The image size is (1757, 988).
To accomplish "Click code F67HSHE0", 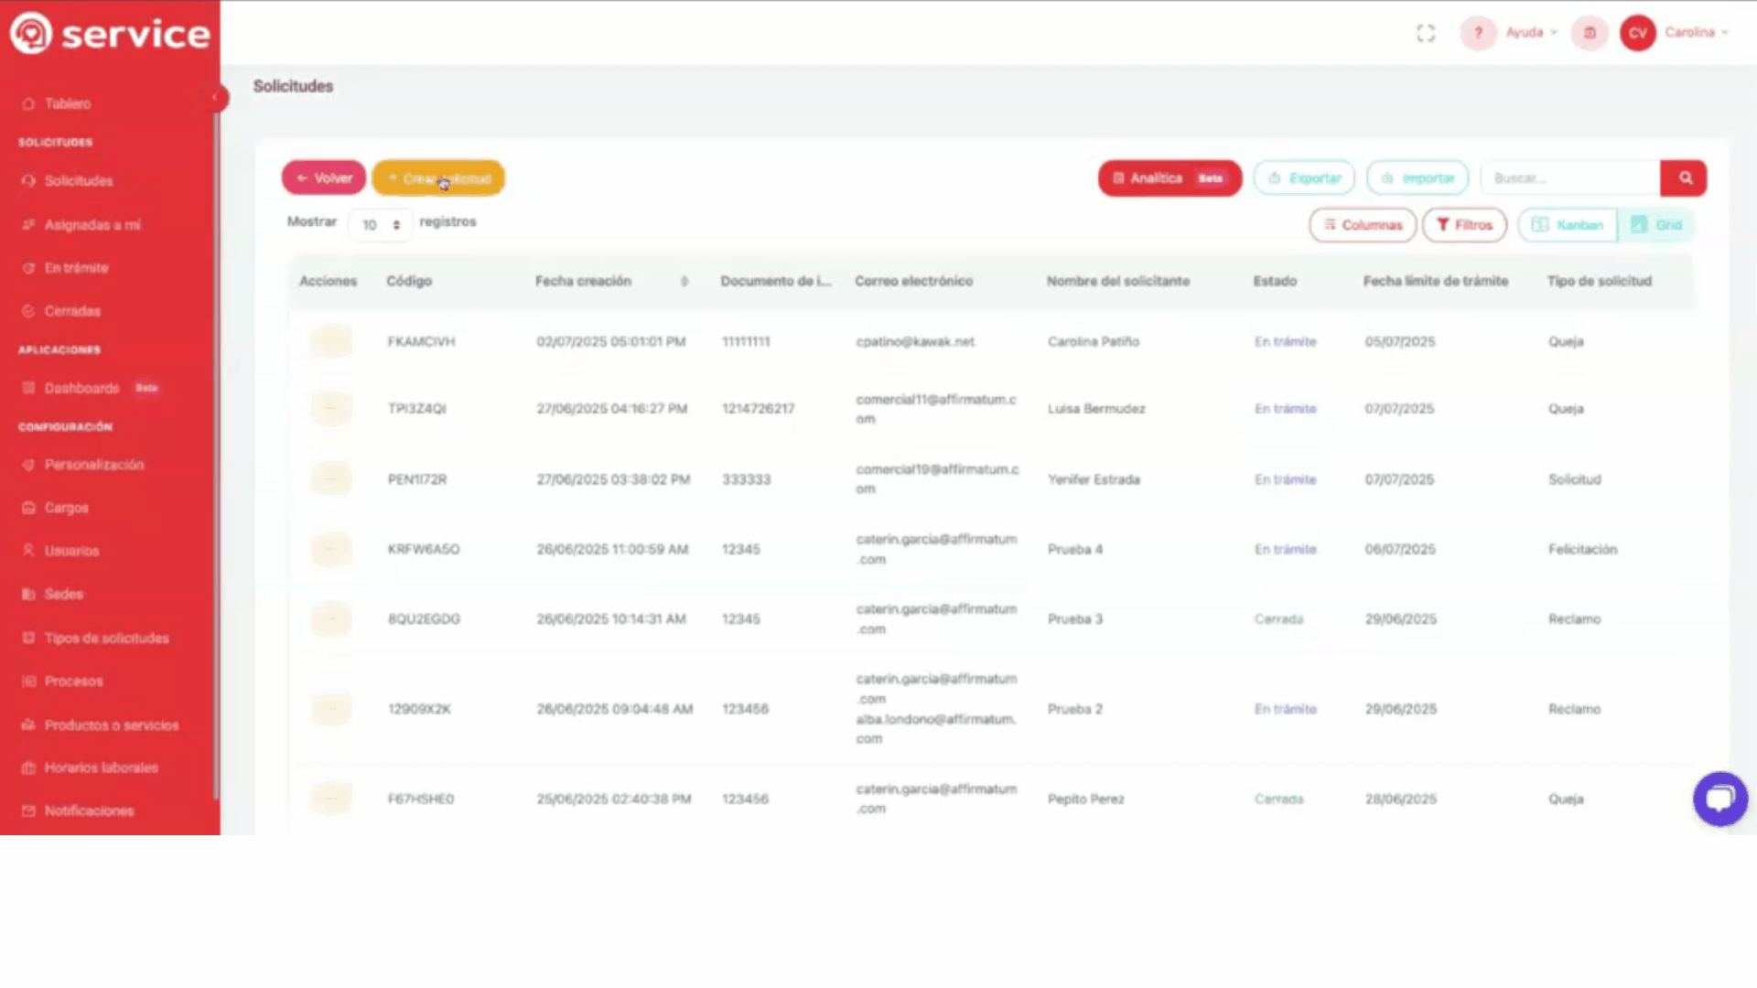I will [x=421, y=800].
